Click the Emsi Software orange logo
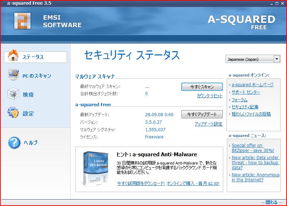This screenshot has height=206, width=287. point(22,21)
